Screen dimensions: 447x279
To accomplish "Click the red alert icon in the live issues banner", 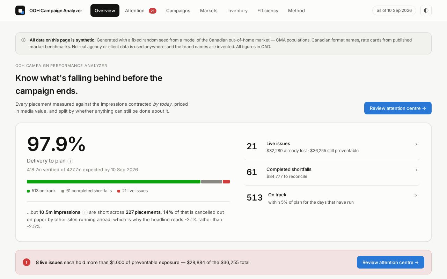I will tap(27, 262).
